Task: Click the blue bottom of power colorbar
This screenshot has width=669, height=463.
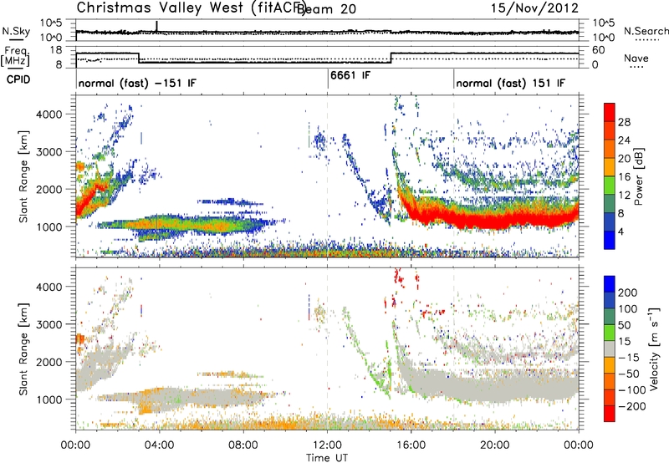Action: [610, 240]
